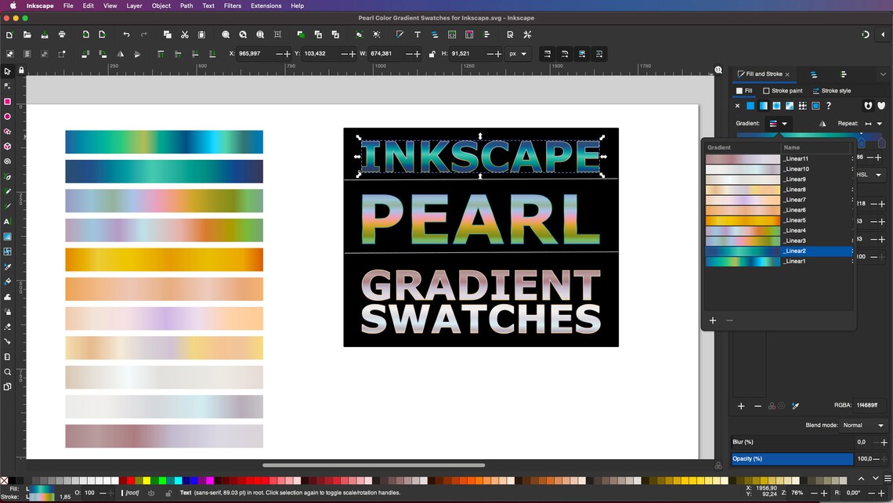Open the Blend mode dropdown
Screen dimensions: 893x503
(x=862, y=425)
